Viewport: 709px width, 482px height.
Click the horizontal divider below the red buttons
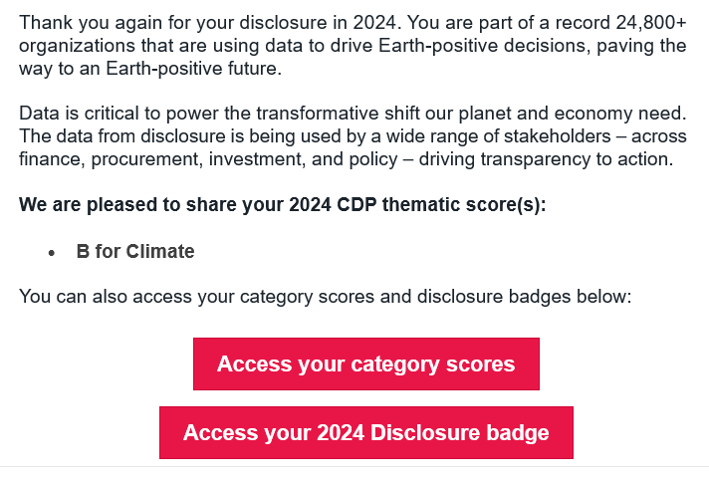click(x=354, y=467)
